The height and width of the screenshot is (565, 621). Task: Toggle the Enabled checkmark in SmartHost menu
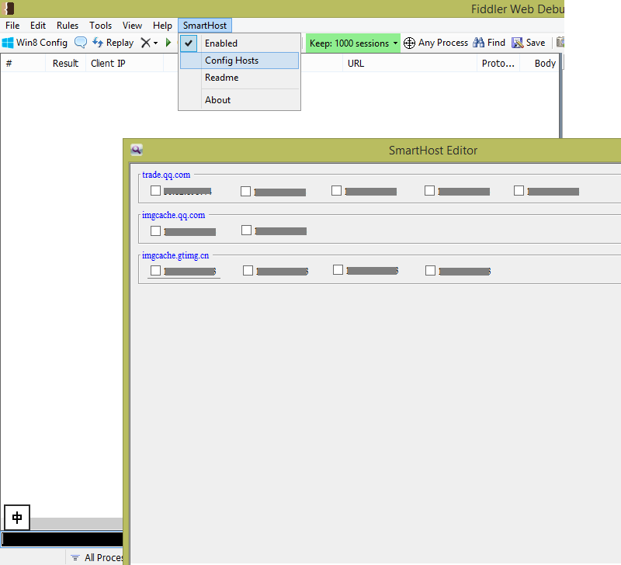coord(189,43)
